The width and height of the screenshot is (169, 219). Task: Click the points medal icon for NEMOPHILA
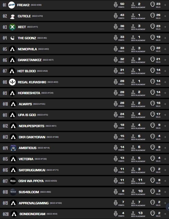pos(116,49)
